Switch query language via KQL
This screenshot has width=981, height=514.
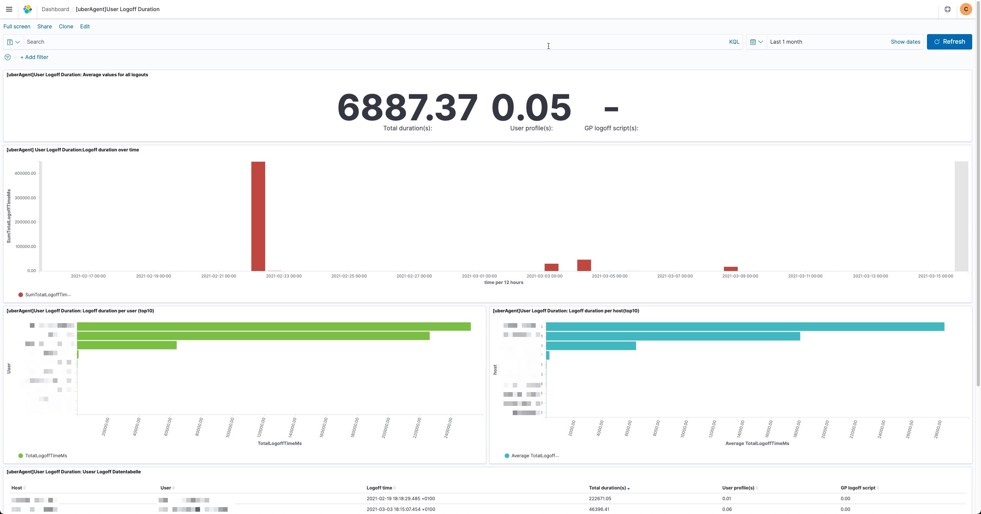click(x=734, y=42)
